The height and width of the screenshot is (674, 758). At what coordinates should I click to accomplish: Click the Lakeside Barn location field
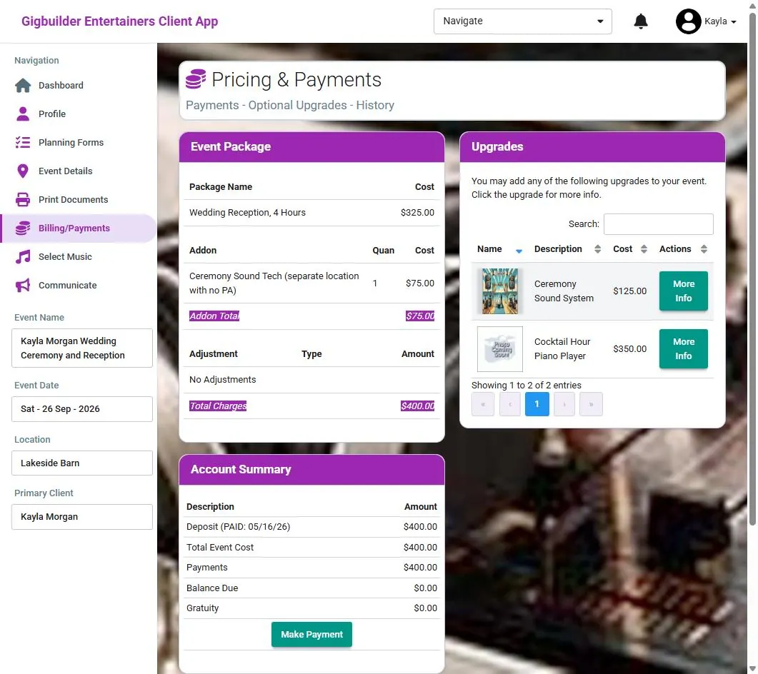click(x=82, y=463)
